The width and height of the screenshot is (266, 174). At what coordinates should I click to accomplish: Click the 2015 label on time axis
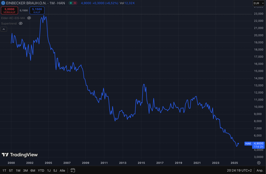141,163
